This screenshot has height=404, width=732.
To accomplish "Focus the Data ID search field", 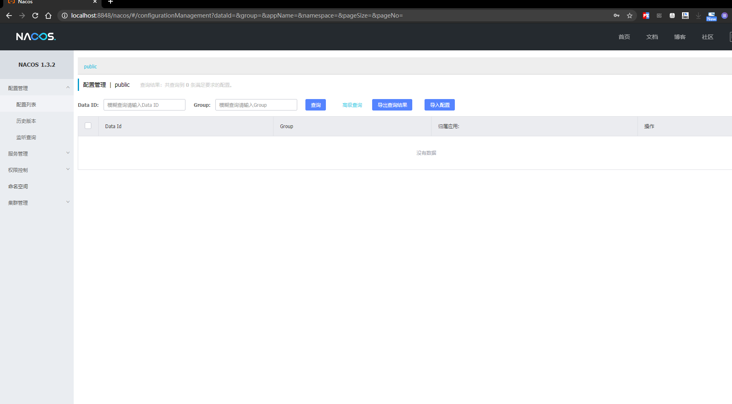I will coord(145,105).
